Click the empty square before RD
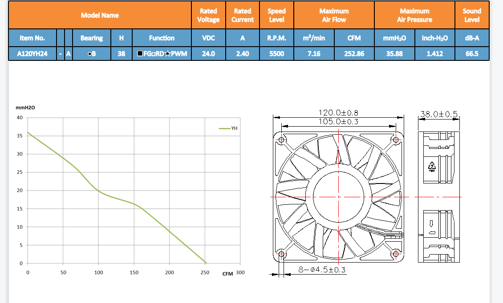Image resolution: width=503 pixels, height=303 pixels. pos(152,54)
